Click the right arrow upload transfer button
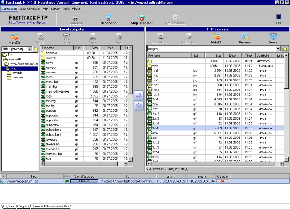The width and height of the screenshot is (290, 210). (x=139, y=95)
